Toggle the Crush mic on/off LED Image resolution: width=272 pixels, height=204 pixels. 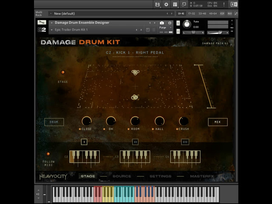(177, 129)
